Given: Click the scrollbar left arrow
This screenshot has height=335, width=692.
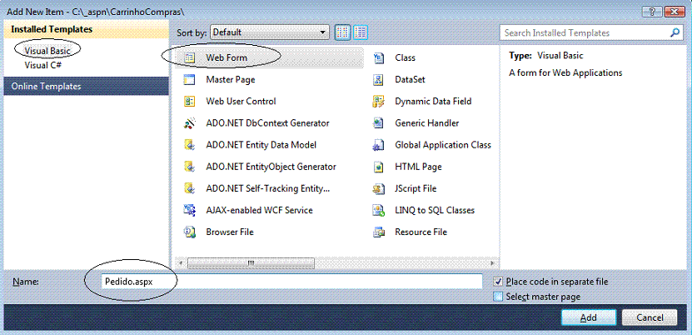Looking at the screenshot, I should (181, 263).
